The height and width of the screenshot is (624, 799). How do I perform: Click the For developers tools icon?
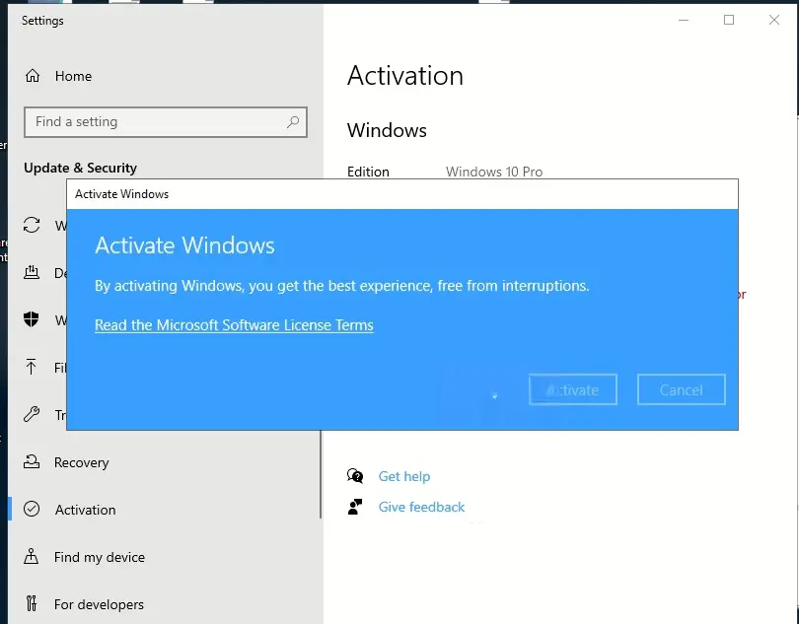(32, 603)
